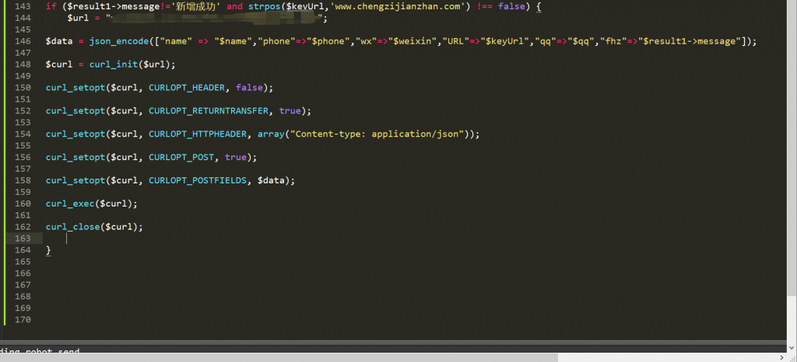Click the closing brace on line 164

click(x=48, y=250)
